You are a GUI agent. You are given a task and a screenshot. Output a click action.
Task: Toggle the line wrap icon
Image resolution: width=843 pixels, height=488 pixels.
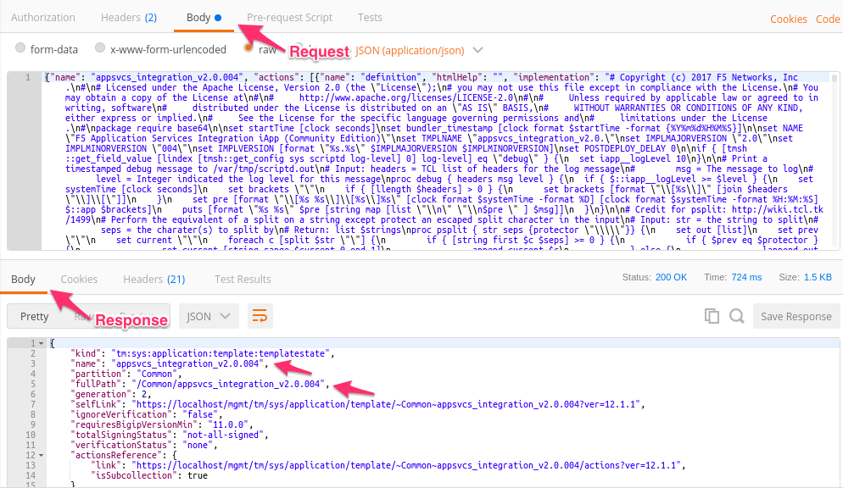coord(260,316)
